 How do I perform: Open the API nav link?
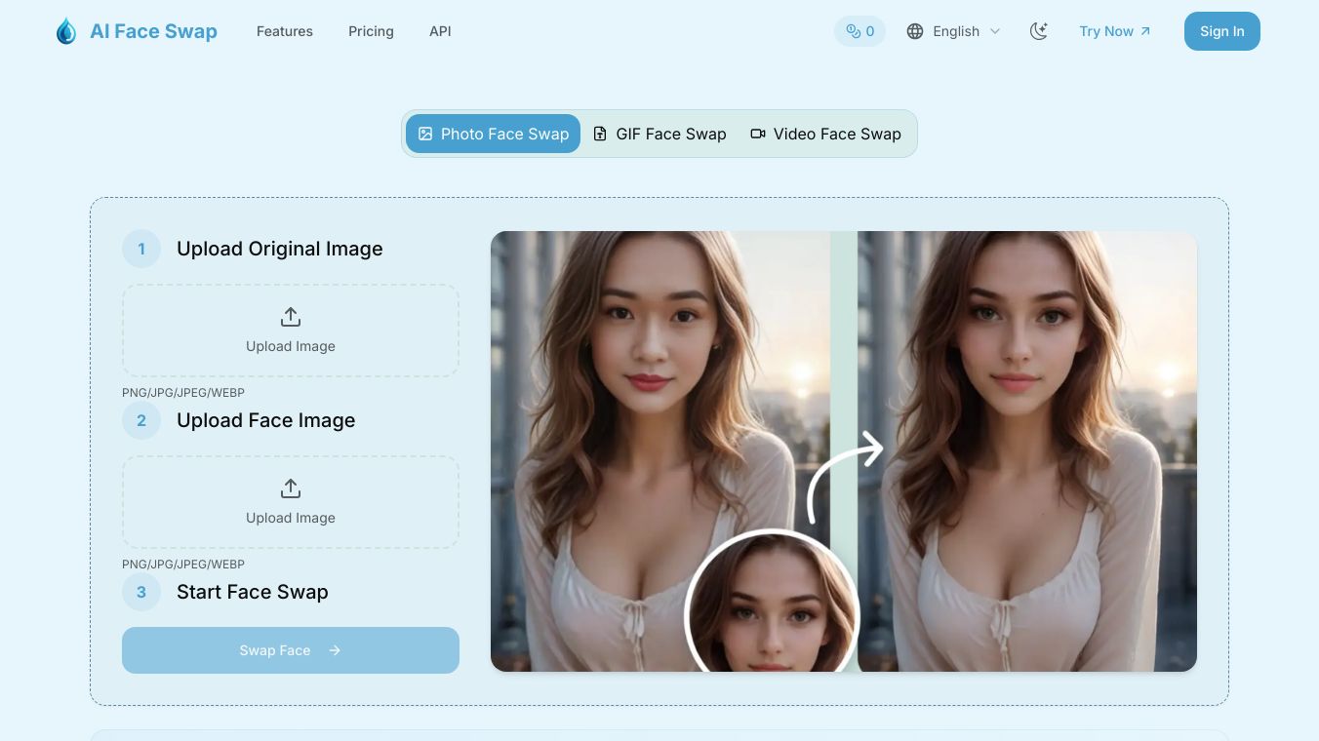(x=440, y=31)
